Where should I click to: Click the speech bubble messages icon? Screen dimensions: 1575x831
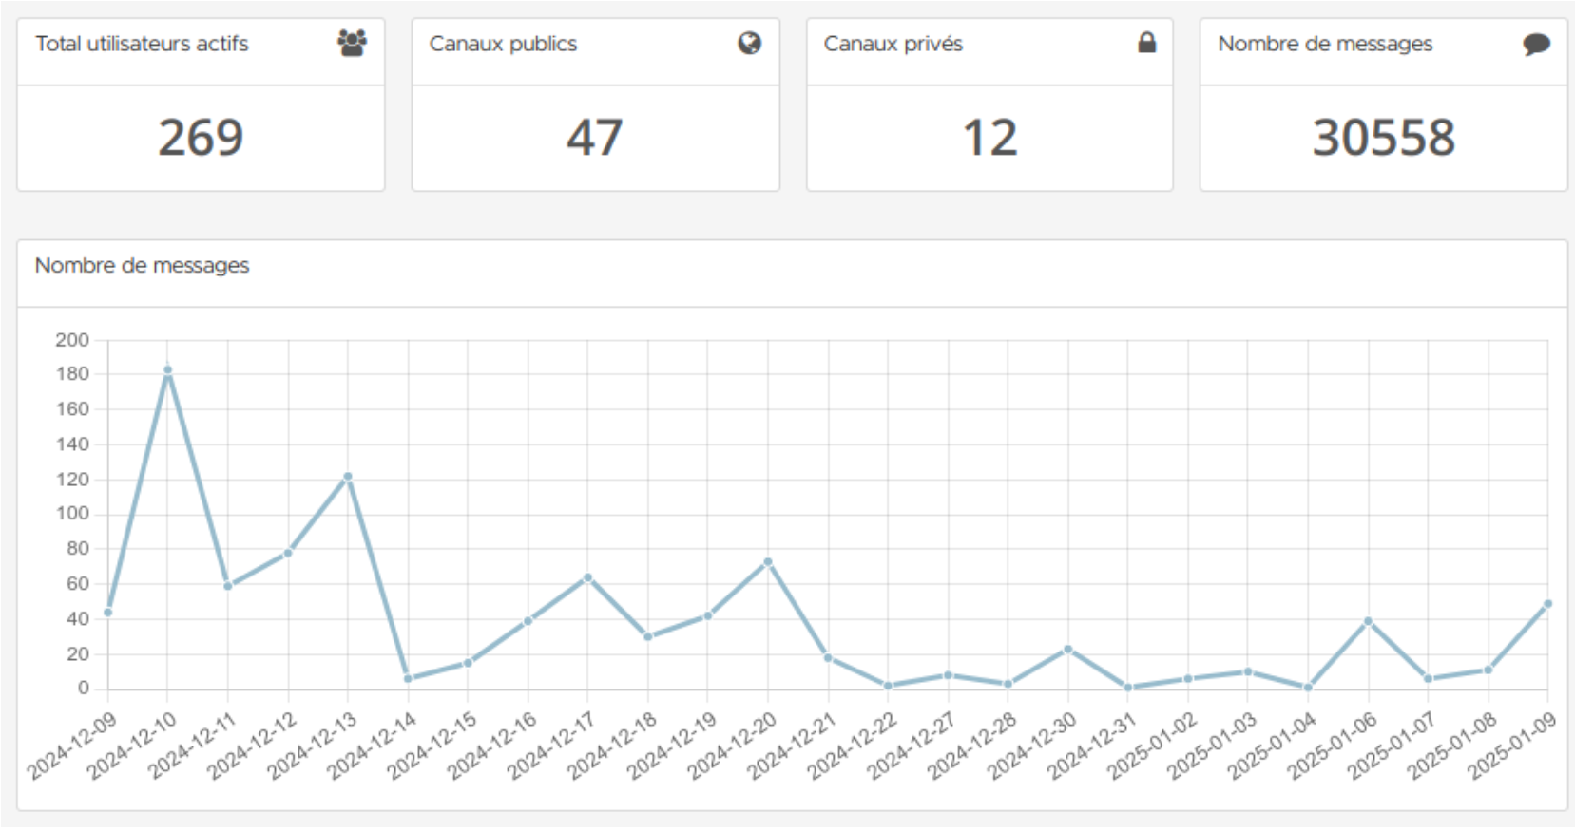(x=1535, y=44)
